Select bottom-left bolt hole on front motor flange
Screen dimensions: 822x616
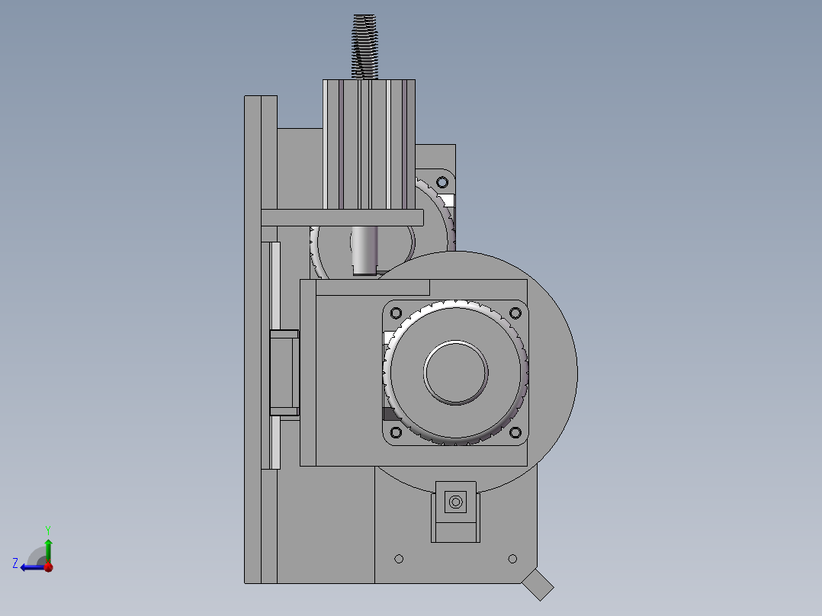click(x=396, y=432)
